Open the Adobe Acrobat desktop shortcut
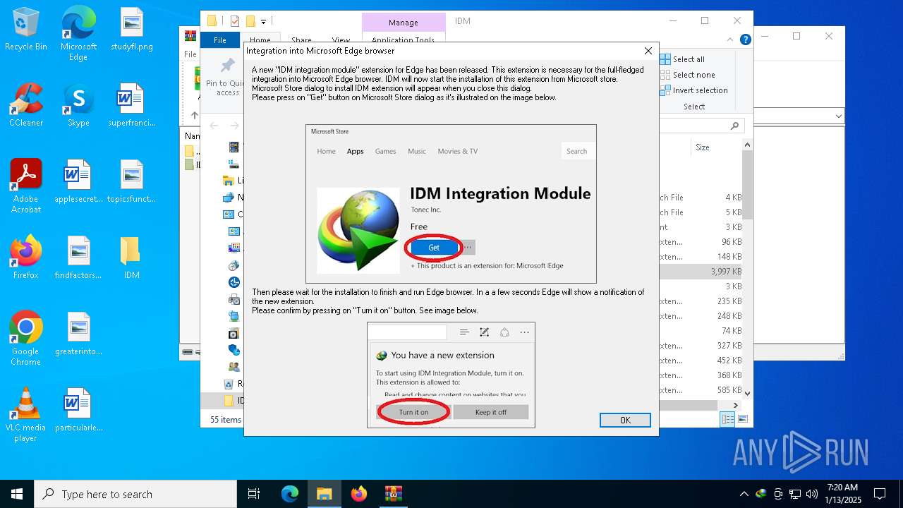 [26, 186]
